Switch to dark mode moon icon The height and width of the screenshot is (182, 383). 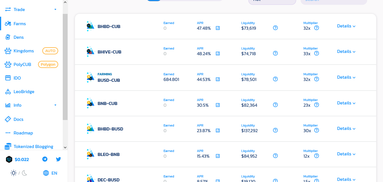[24, 173]
